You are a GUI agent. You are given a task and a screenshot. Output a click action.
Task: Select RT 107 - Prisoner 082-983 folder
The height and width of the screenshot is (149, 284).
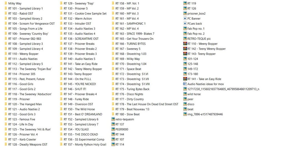click(x=25, y=38)
